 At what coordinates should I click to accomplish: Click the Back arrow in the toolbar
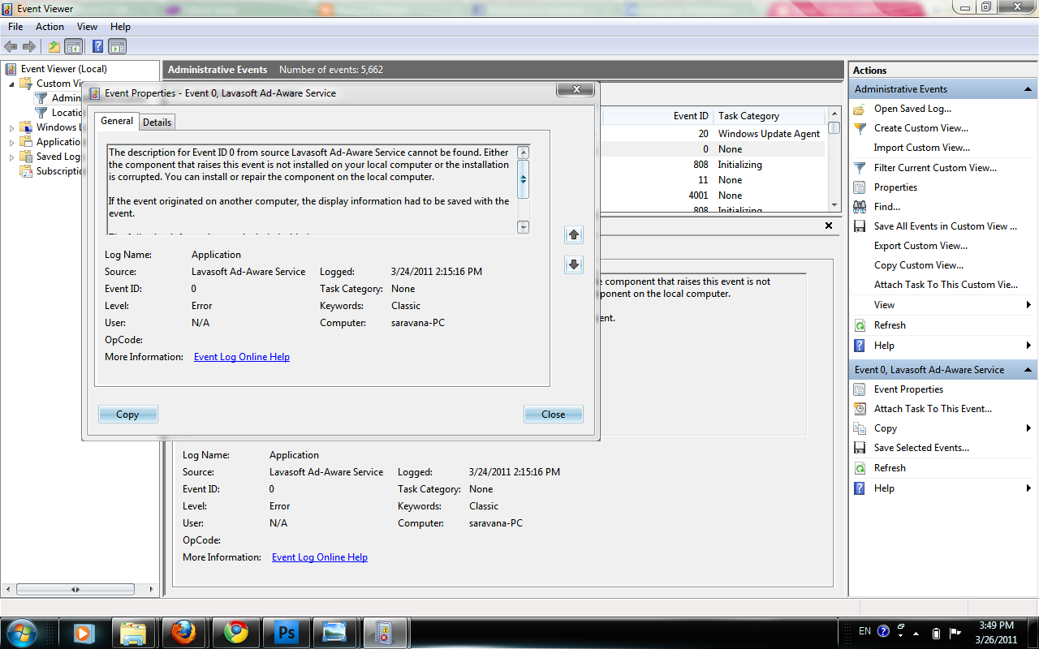(11, 46)
